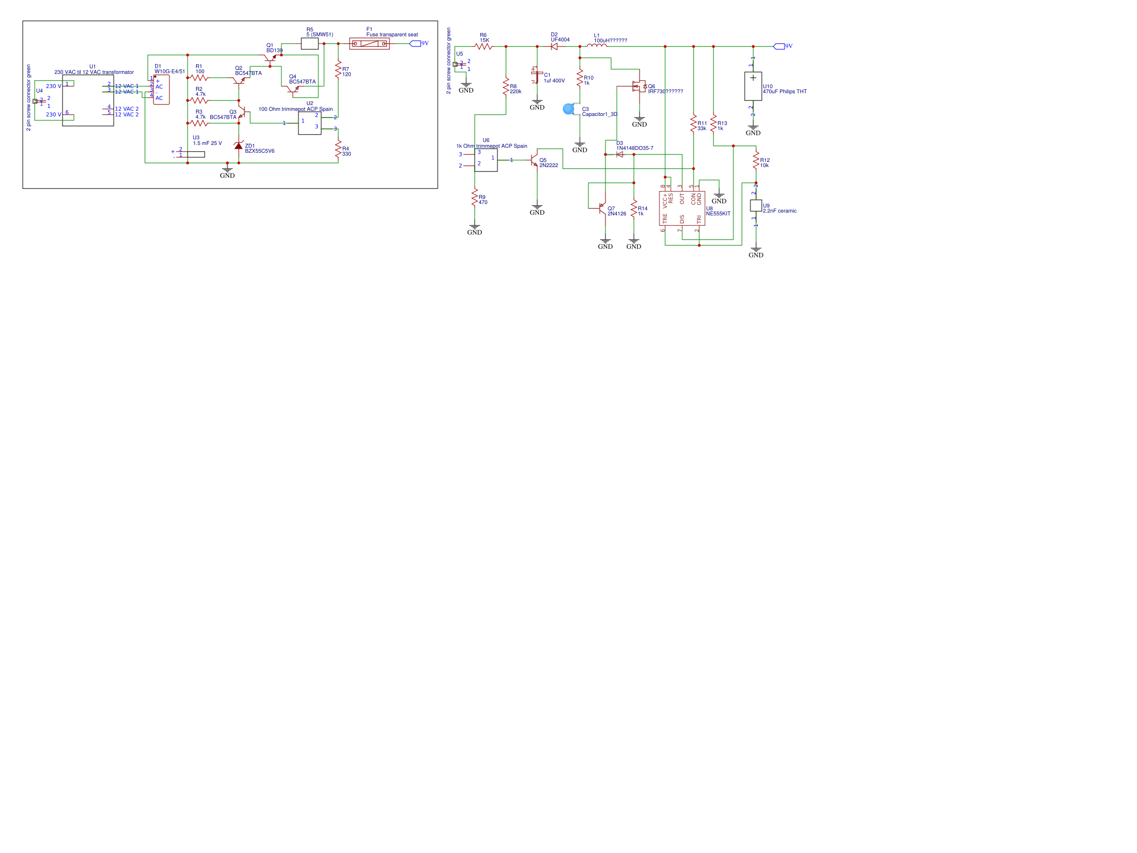Click the blue C3 capacitor 3D symbol
Screen dimensions: 1137x853
[570, 109]
